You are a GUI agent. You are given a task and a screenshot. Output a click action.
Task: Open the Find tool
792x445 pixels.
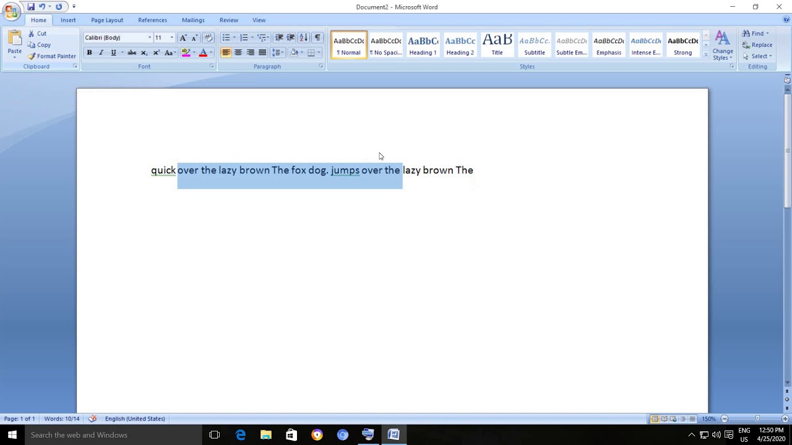[x=755, y=33]
